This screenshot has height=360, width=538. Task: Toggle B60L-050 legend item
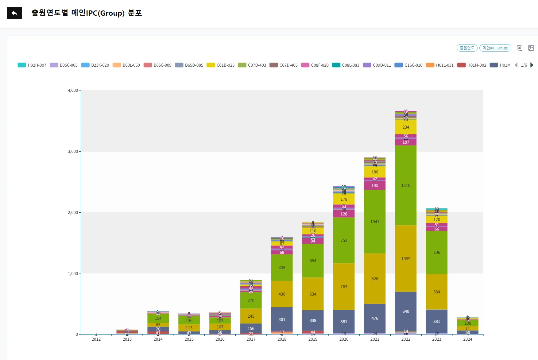[x=126, y=65]
